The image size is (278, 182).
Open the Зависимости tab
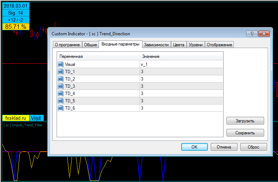[156, 45]
